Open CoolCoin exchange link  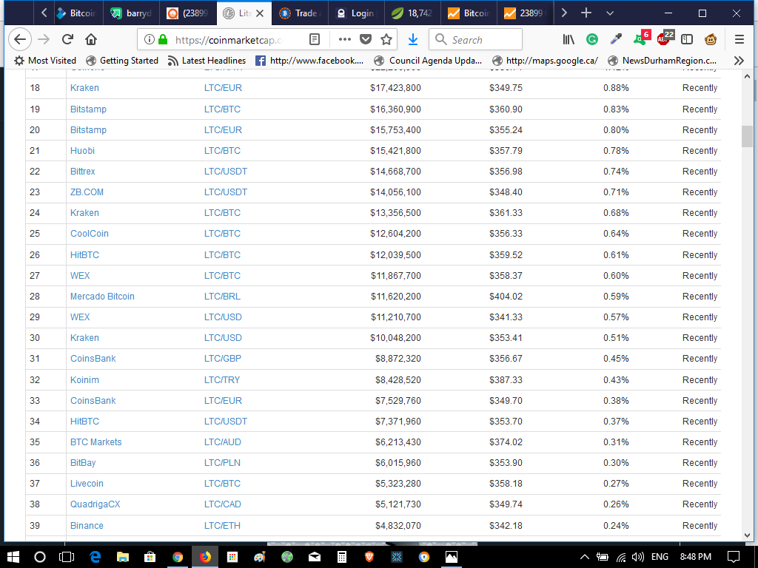pyautogui.click(x=90, y=234)
